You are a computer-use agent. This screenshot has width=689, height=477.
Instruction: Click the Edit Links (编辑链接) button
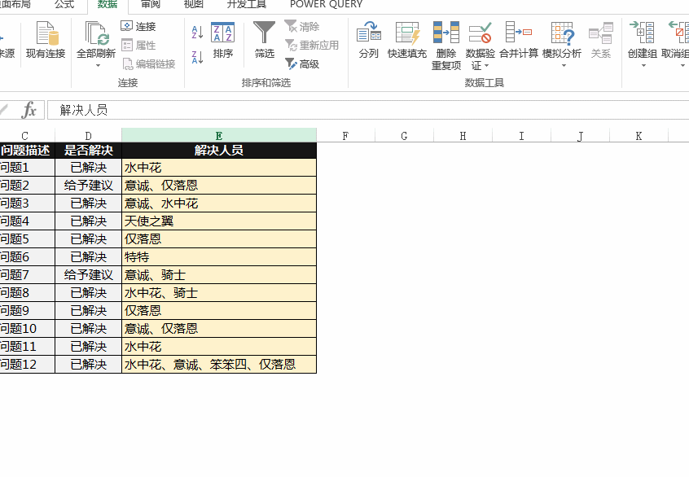click(148, 64)
